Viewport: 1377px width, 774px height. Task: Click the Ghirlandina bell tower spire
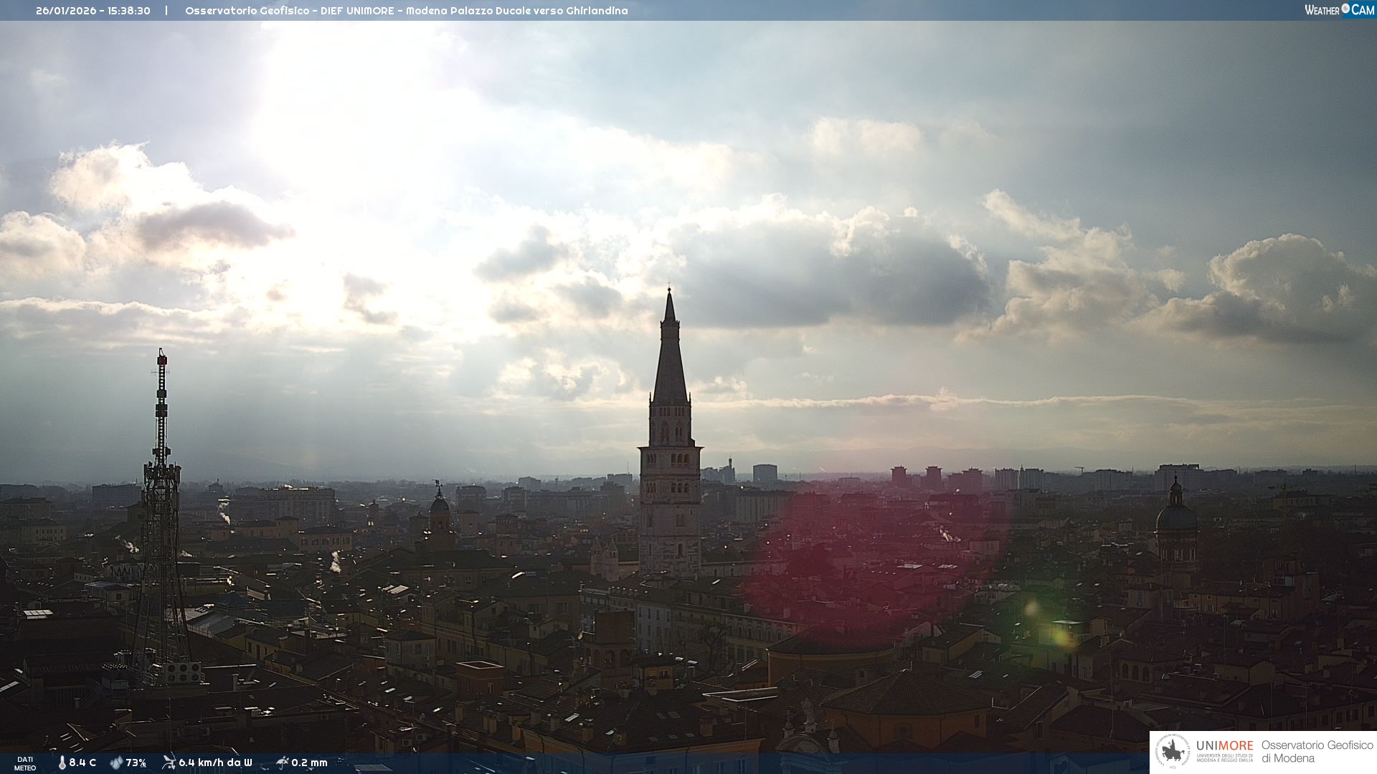click(x=670, y=358)
